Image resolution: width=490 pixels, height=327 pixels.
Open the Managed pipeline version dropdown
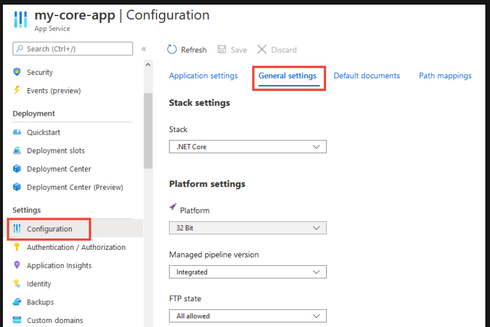tap(248, 272)
